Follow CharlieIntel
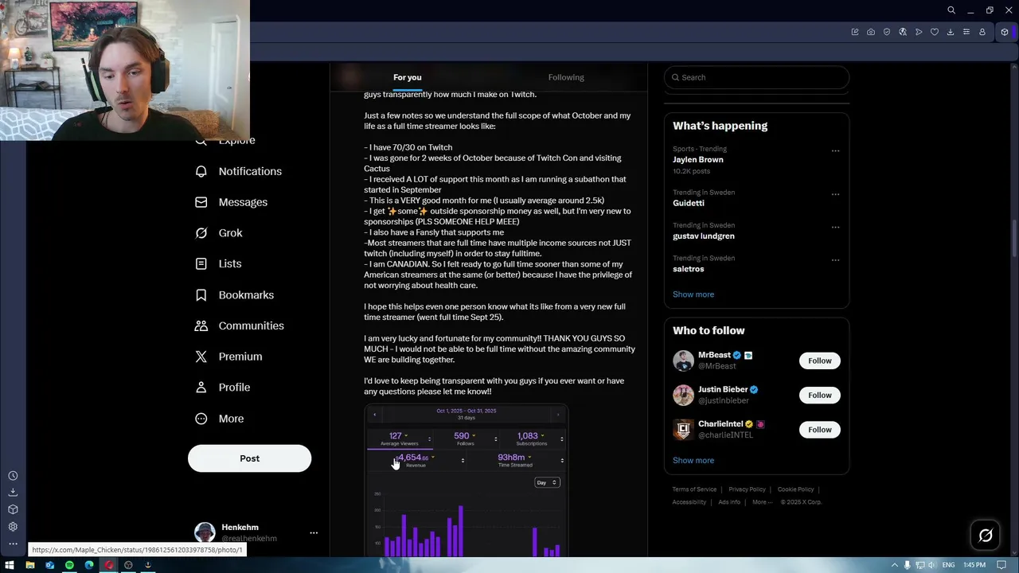Screen dimensions: 1019x573 pyautogui.click(x=819, y=430)
